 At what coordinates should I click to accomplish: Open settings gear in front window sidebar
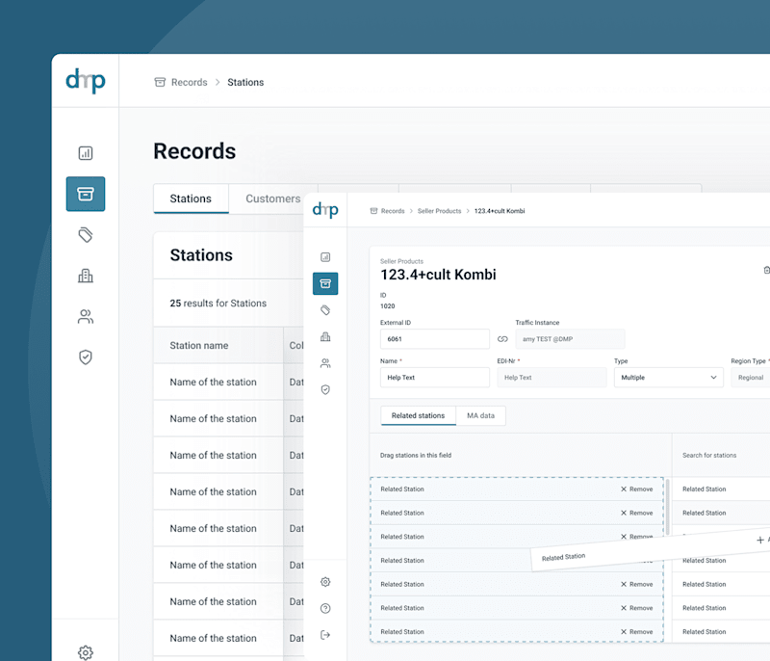pyautogui.click(x=325, y=582)
